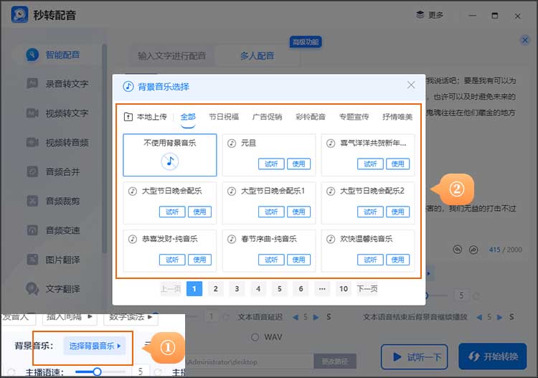
Task: Open 视频转音频 in the sidebar
Action: [57, 142]
